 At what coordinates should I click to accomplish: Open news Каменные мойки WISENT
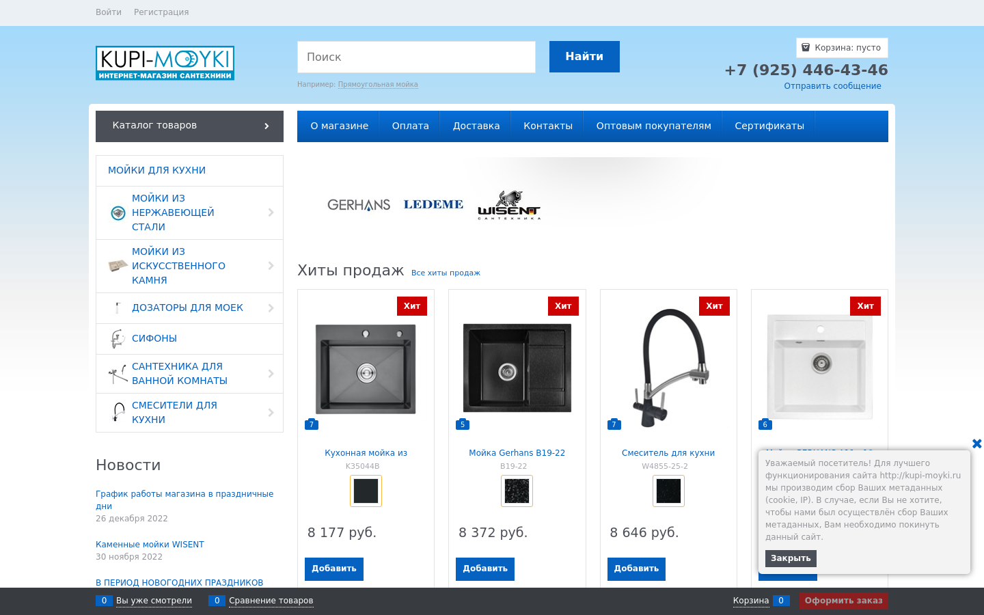(x=150, y=545)
